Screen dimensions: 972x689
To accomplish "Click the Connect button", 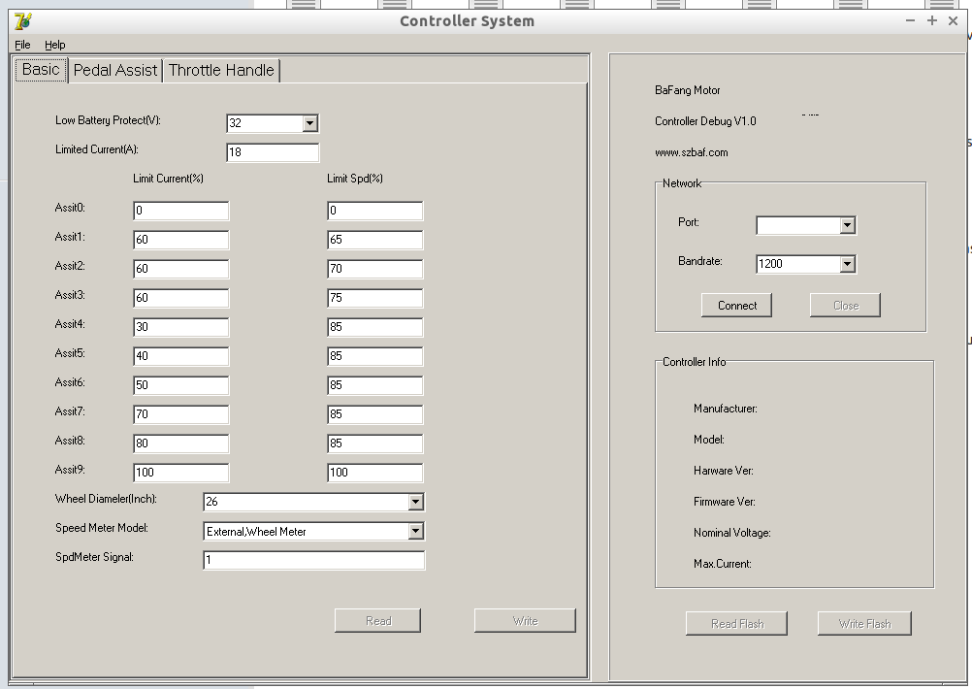I will (x=736, y=305).
